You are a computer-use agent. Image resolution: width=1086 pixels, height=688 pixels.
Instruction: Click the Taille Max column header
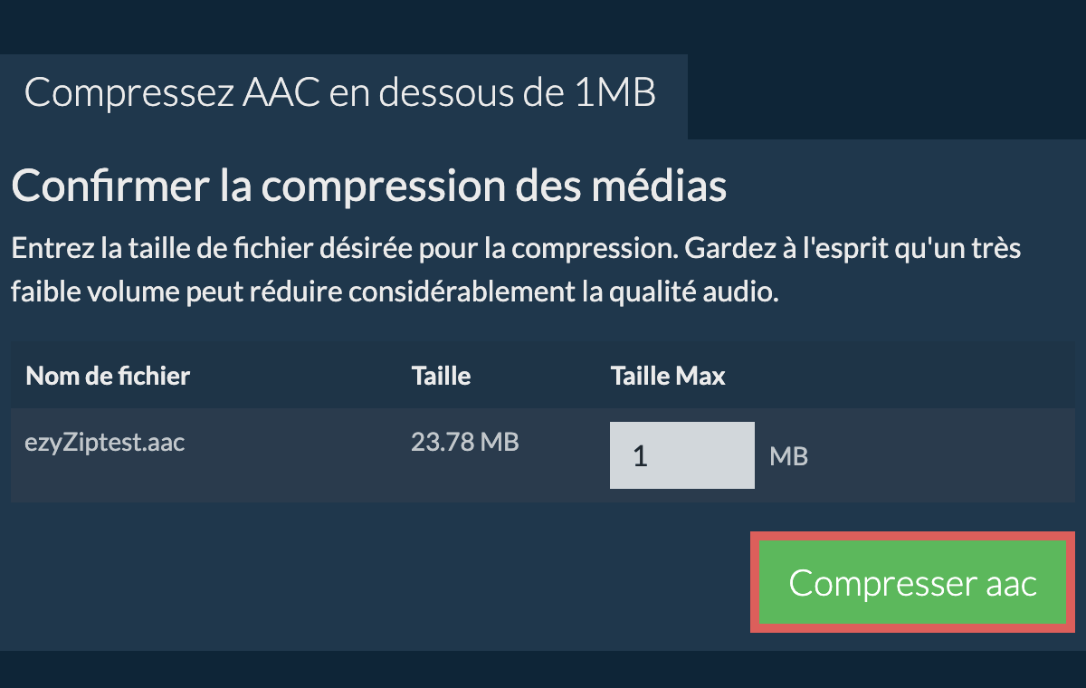(668, 376)
